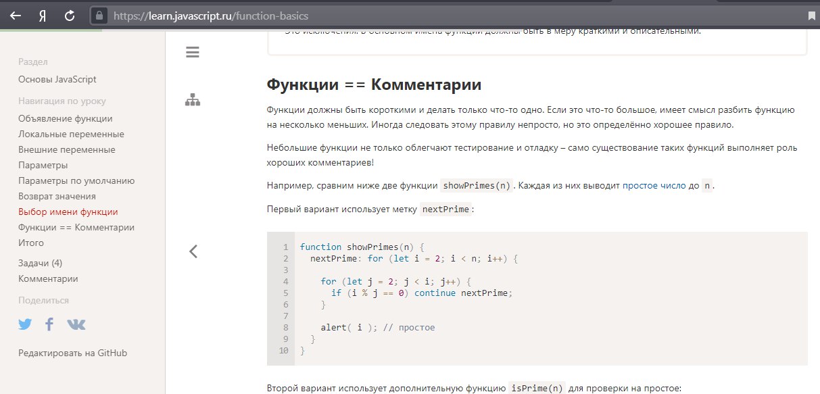The height and width of the screenshot is (394, 820).
Task: Jump to Параметры по умолчанию section
Action: (76, 181)
